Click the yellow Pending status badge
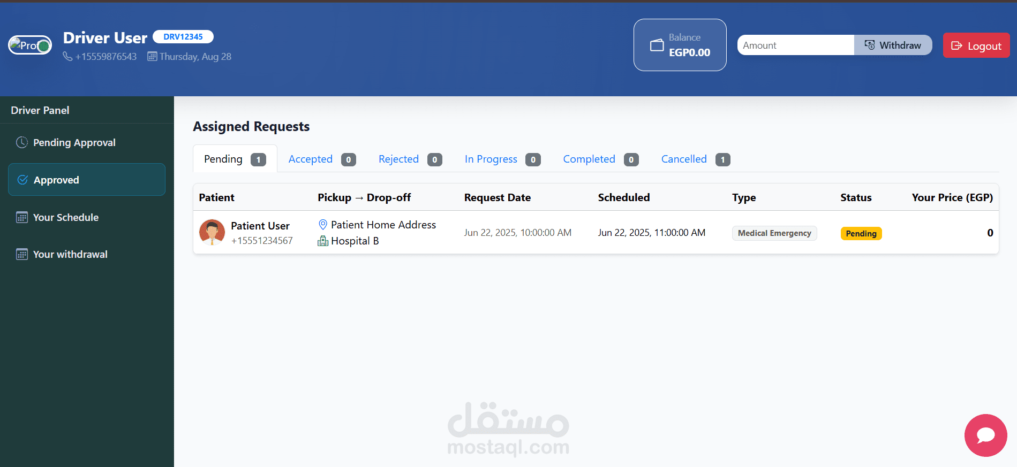This screenshot has width=1017, height=467. pyautogui.click(x=861, y=233)
